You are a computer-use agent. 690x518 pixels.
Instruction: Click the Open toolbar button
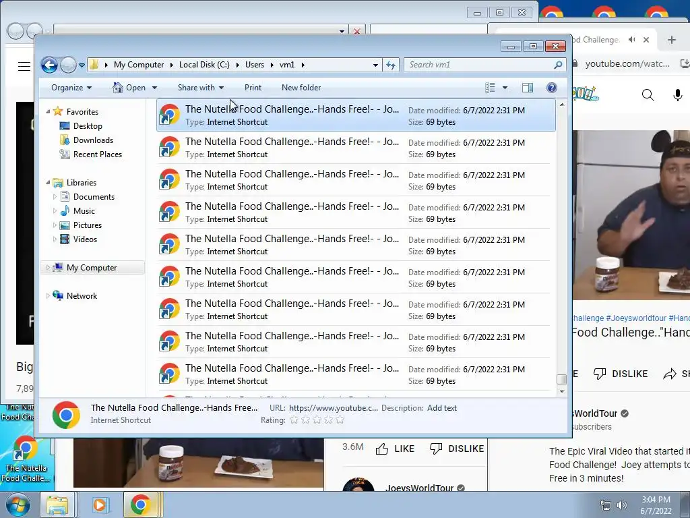tap(129, 88)
